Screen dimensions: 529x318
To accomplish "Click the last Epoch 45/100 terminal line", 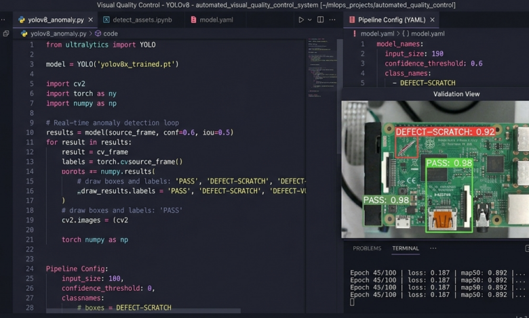I will [437, 295].
